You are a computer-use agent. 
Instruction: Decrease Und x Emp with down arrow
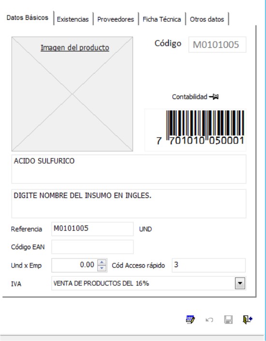tap(102, 269)
